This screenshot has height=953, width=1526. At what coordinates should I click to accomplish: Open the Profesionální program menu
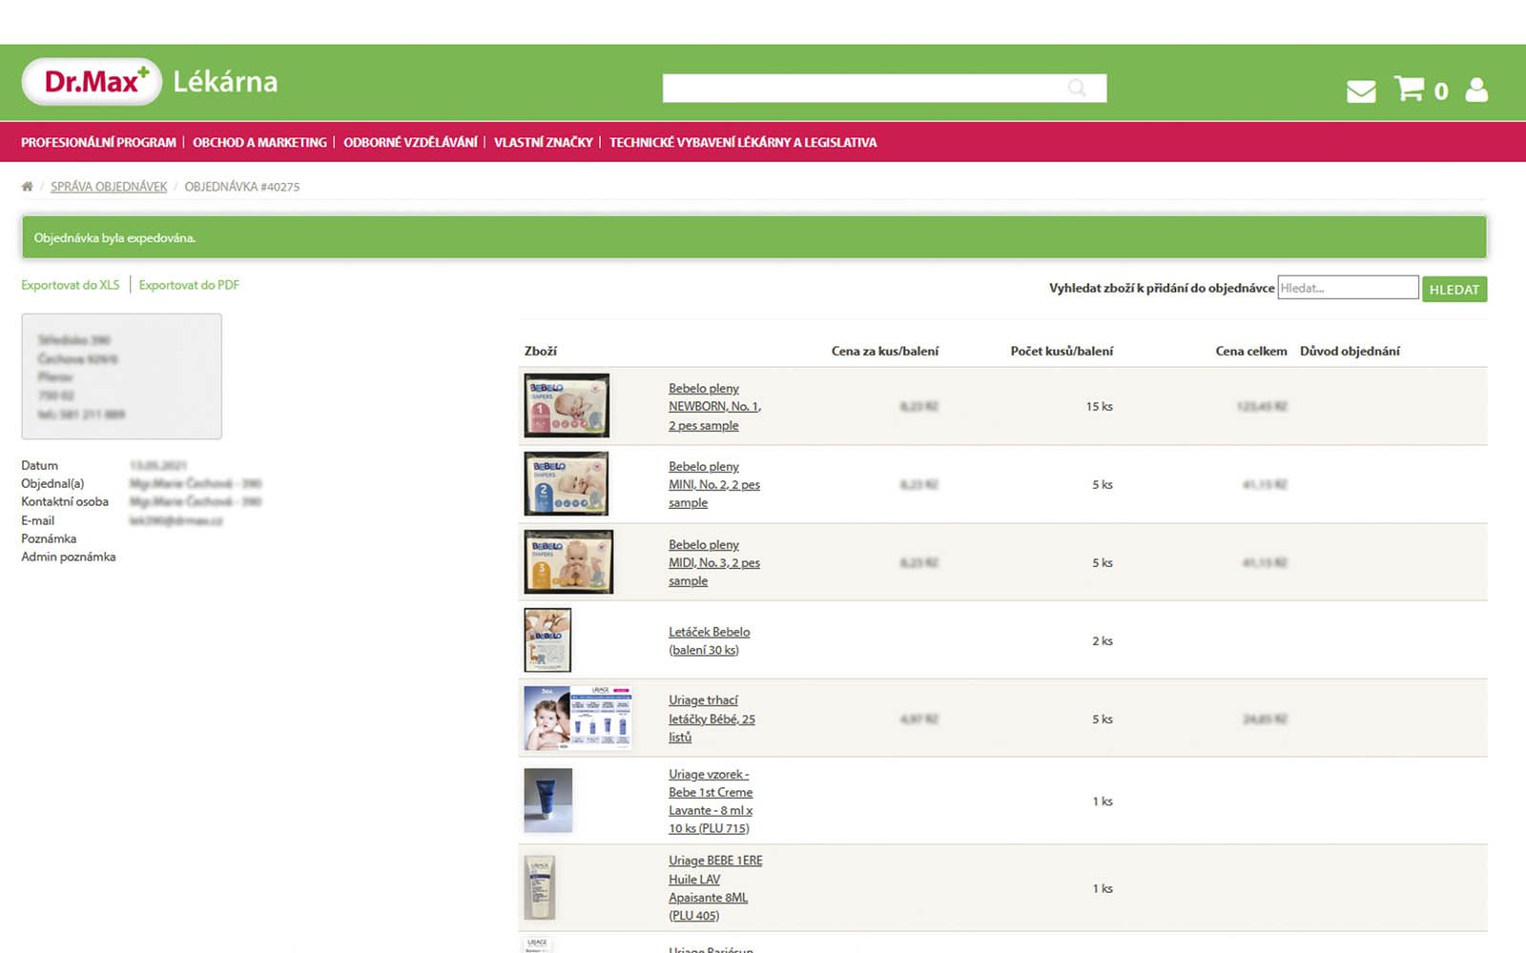point(98,142)
